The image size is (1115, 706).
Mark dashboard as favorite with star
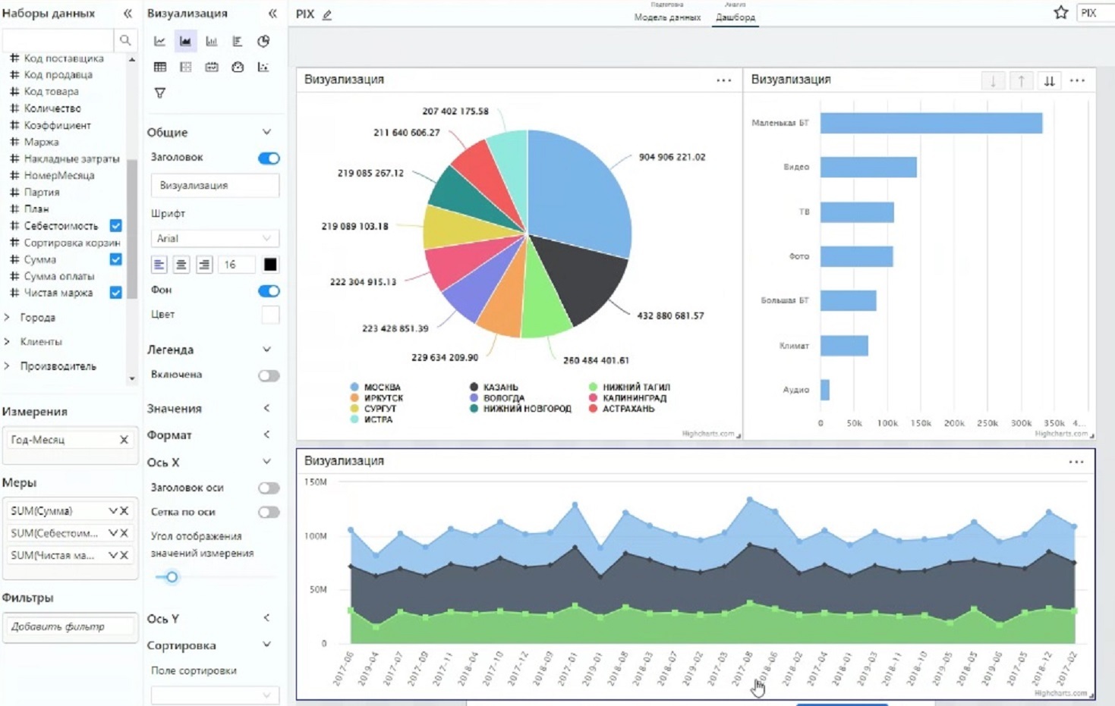(x=1060, y=12)
